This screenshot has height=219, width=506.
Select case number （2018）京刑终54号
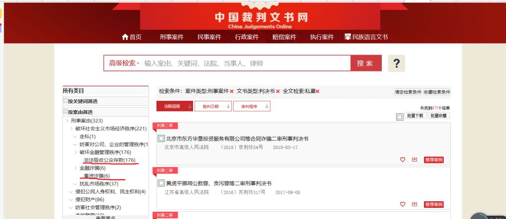tap(241, 148)
